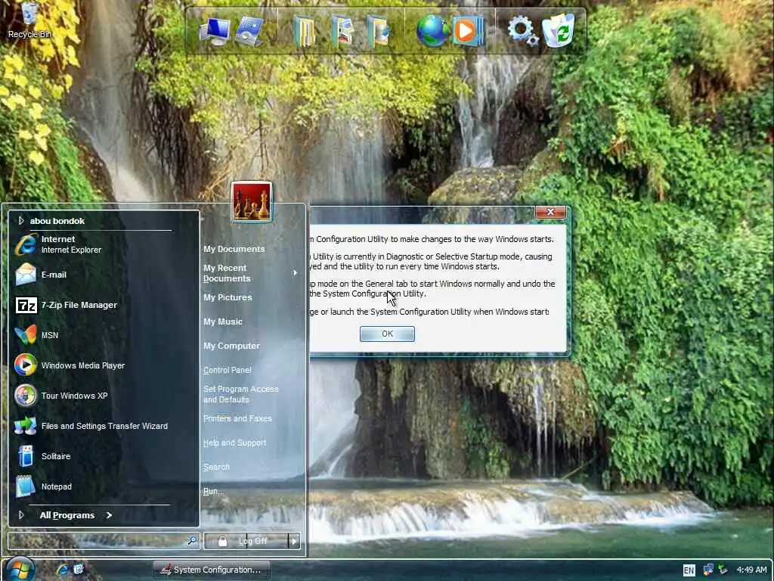Launch the globe browser icon in dock

[x=432, y=30]
